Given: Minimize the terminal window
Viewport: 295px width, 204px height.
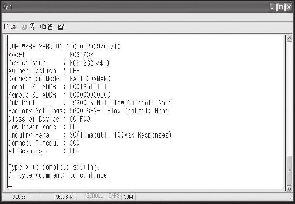Looking at the screenshot, I should click(x=273, y=8).
